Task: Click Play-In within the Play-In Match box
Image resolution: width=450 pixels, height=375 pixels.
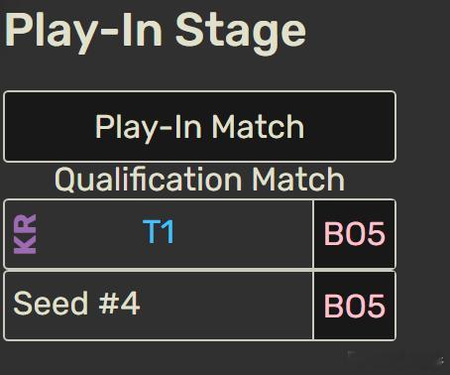Action: click(149, 128)
